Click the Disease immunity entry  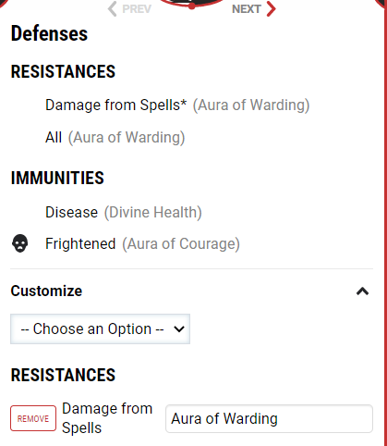(71, 212)
